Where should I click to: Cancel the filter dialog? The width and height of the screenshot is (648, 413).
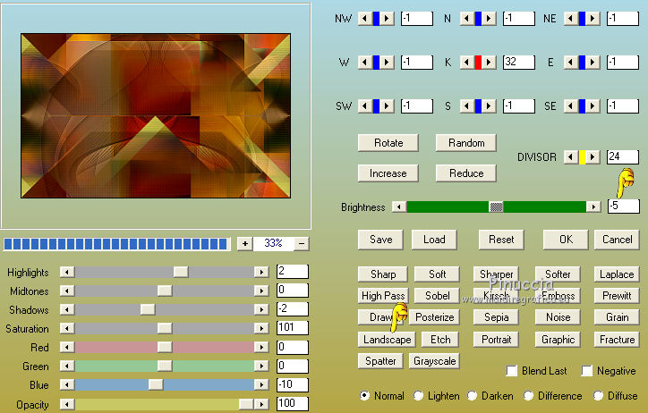[x=617, y=240]
